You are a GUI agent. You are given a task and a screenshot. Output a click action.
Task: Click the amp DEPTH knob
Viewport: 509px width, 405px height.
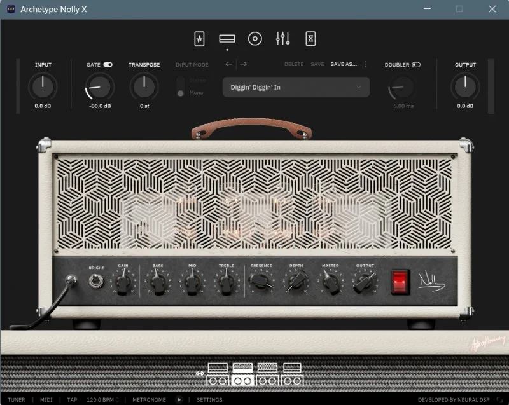coord(296,282)
